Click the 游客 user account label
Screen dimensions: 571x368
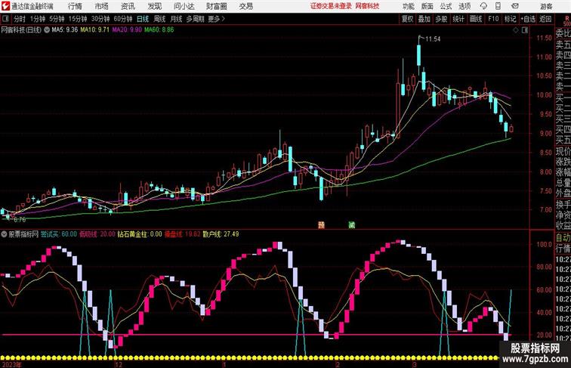(x=546, y=6)
